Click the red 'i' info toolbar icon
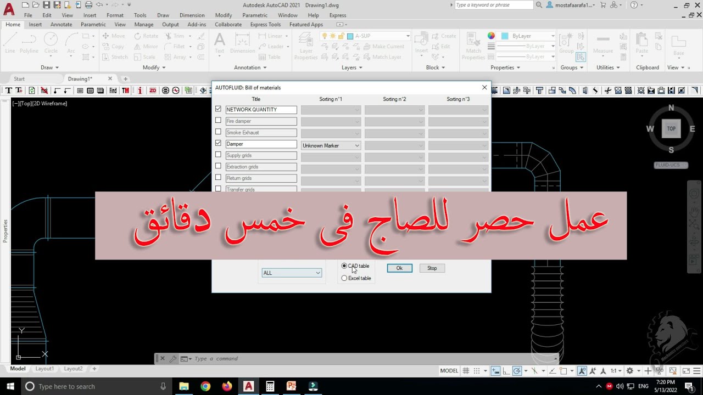The width and height of the screenshot is (703, 395). (140, 91)
